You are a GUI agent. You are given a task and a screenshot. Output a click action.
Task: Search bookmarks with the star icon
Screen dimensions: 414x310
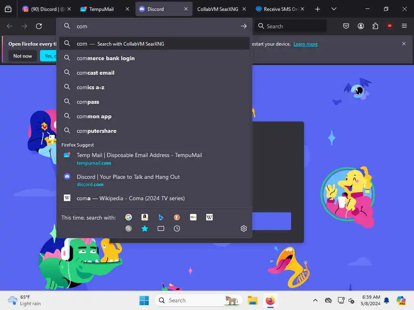[x=144, y=228]
